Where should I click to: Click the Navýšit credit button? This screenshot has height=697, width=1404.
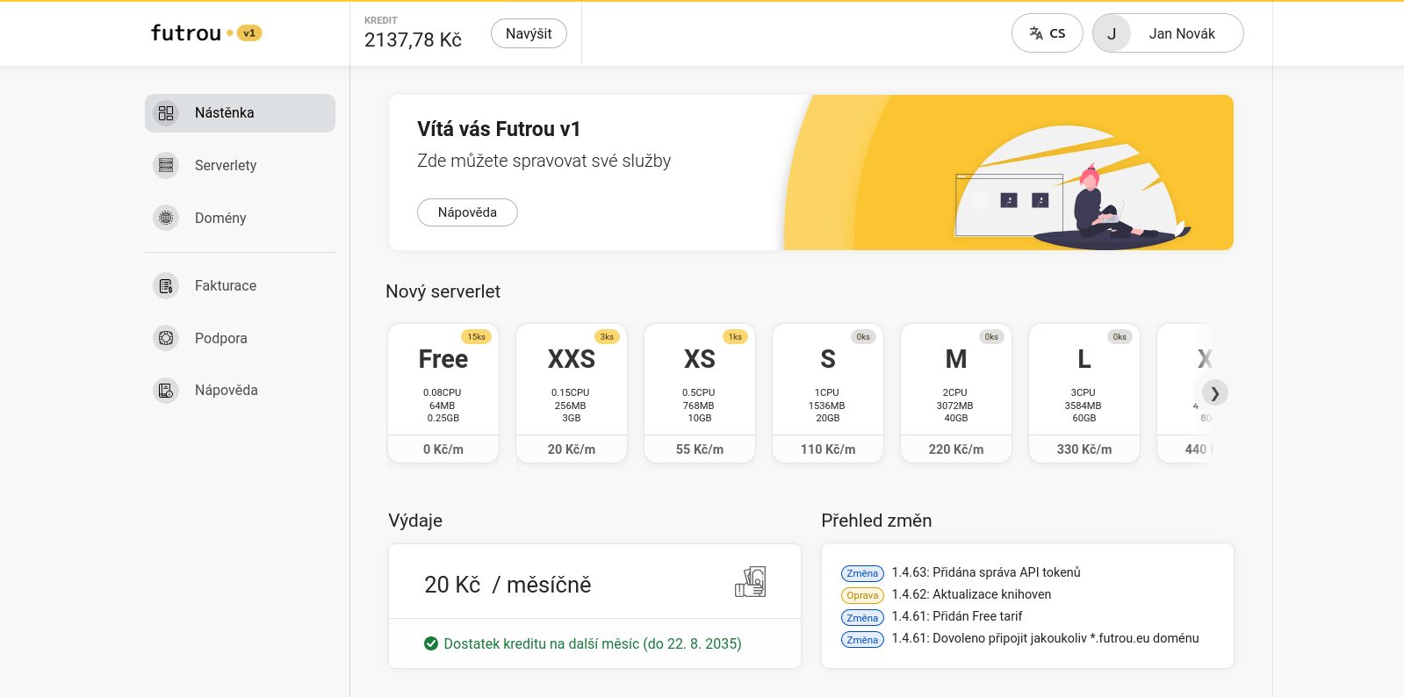click(529, 33)
